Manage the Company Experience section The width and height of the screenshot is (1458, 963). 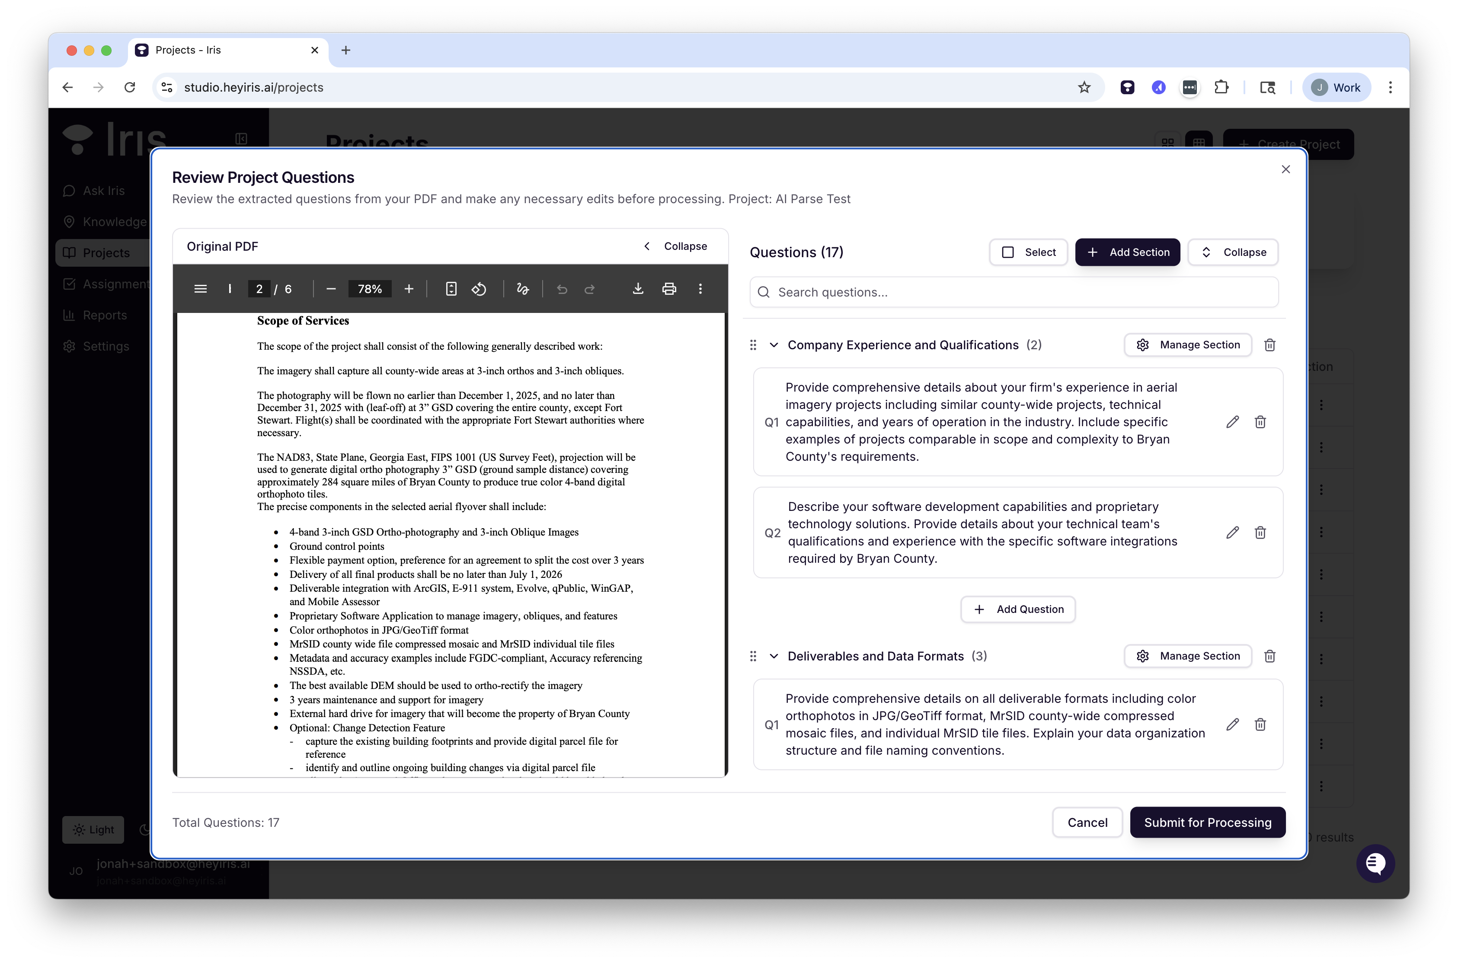pos(1188,345)
